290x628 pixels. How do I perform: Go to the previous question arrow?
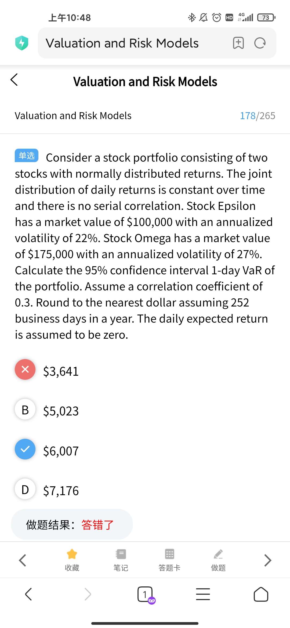[23, 560]
